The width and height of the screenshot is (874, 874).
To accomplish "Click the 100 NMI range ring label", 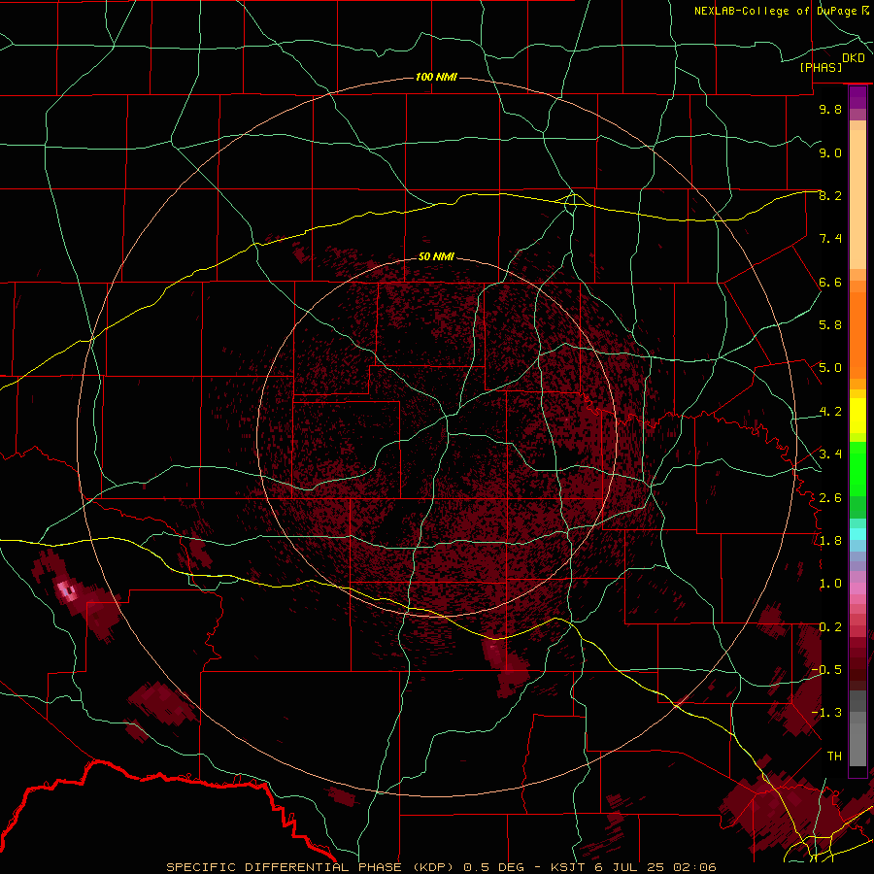I will 436,77.
